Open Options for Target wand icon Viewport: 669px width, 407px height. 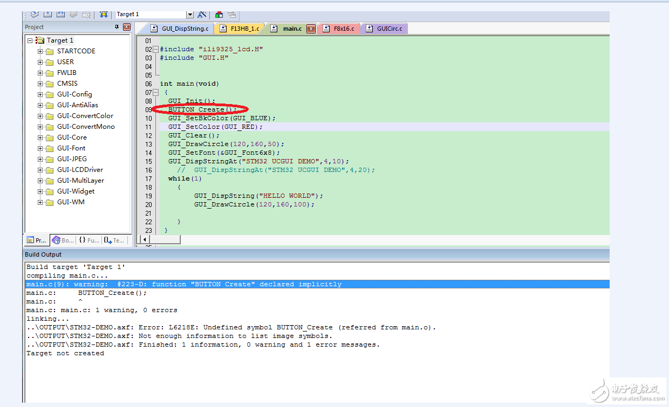[x=202, y=14]
